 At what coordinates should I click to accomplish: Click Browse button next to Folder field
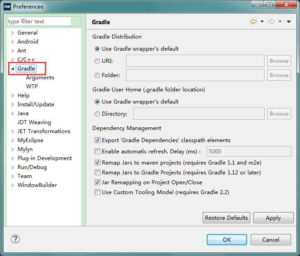[279, 75]
